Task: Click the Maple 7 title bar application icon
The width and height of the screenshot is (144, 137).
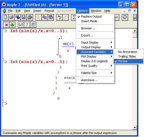Action: pos(4,4)
